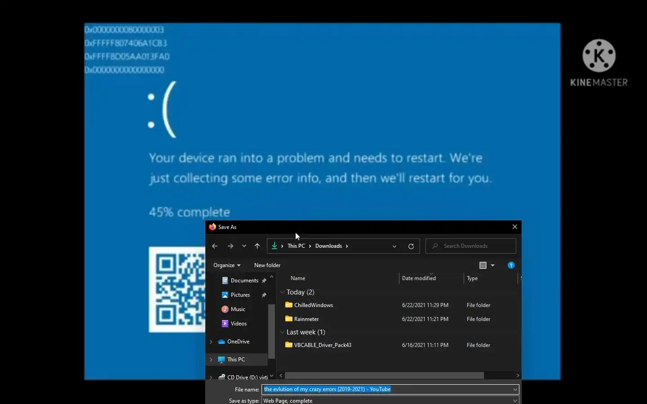Sort by Type column header

tap(472, 278)
